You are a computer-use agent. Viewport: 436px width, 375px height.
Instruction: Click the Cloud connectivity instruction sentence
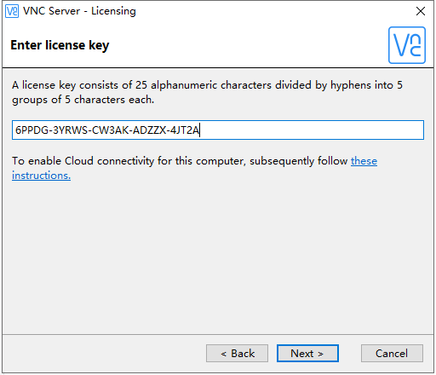pyautogui.click(x=194, y=168)
